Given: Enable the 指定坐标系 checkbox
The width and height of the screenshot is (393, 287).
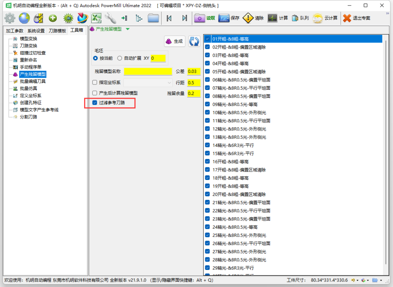Looking at the screenshot, I should [x=95, y=82].
